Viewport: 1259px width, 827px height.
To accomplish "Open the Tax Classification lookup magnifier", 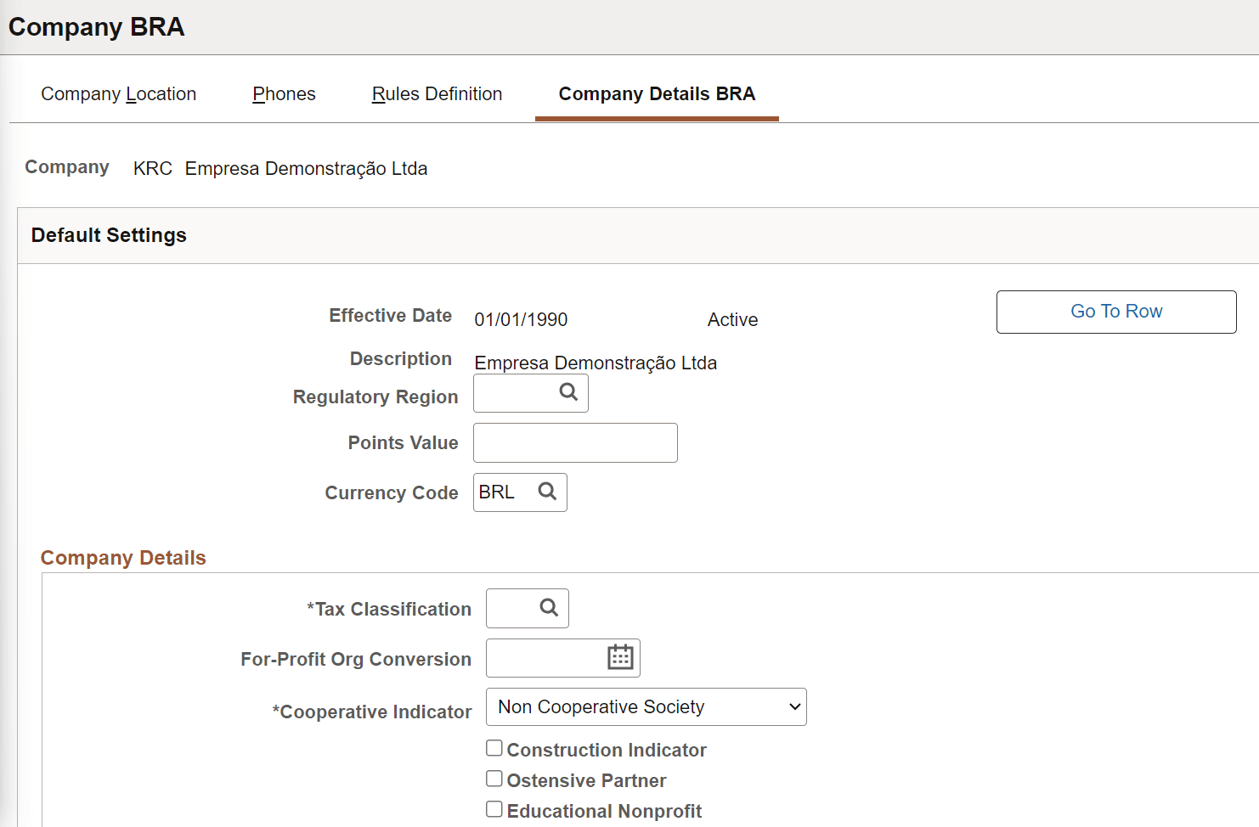I will point(547,608).
